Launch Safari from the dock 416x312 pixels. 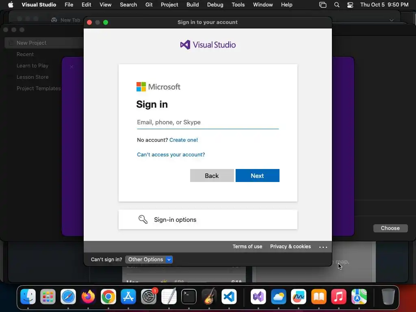(68, 296)
